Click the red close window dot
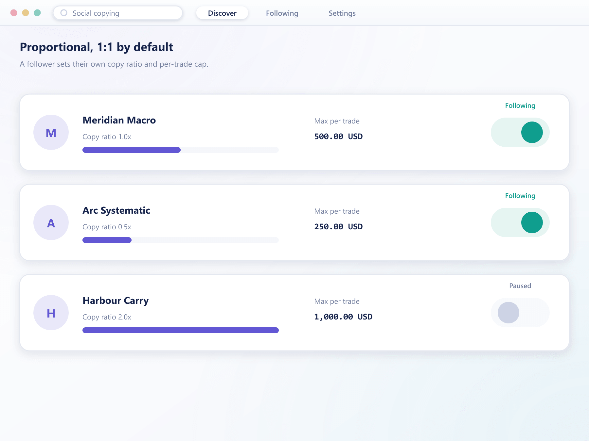 click(14, 13)
